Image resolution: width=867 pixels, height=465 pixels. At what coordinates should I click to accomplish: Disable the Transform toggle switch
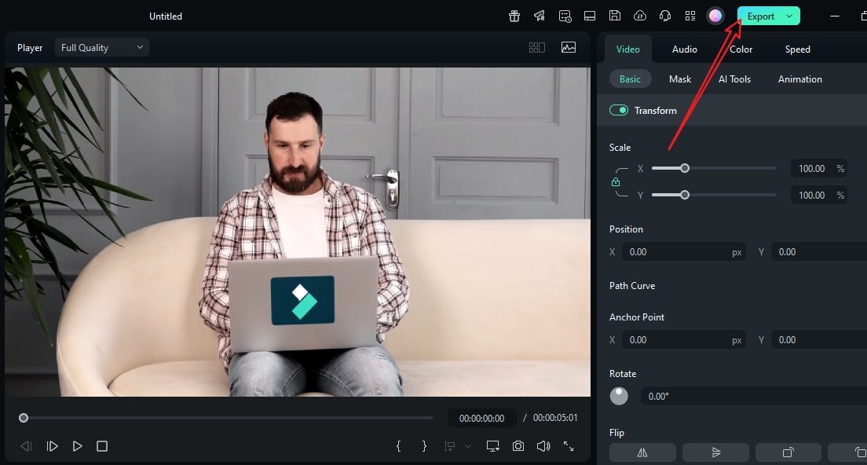point(619,111)
